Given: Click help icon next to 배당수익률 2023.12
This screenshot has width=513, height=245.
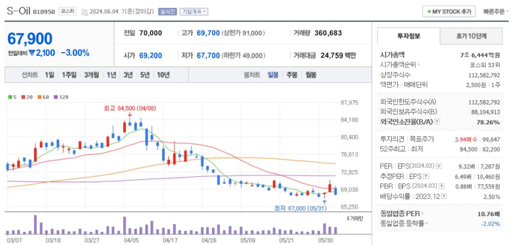Looking at the screenshot, I should pos(444,196).
